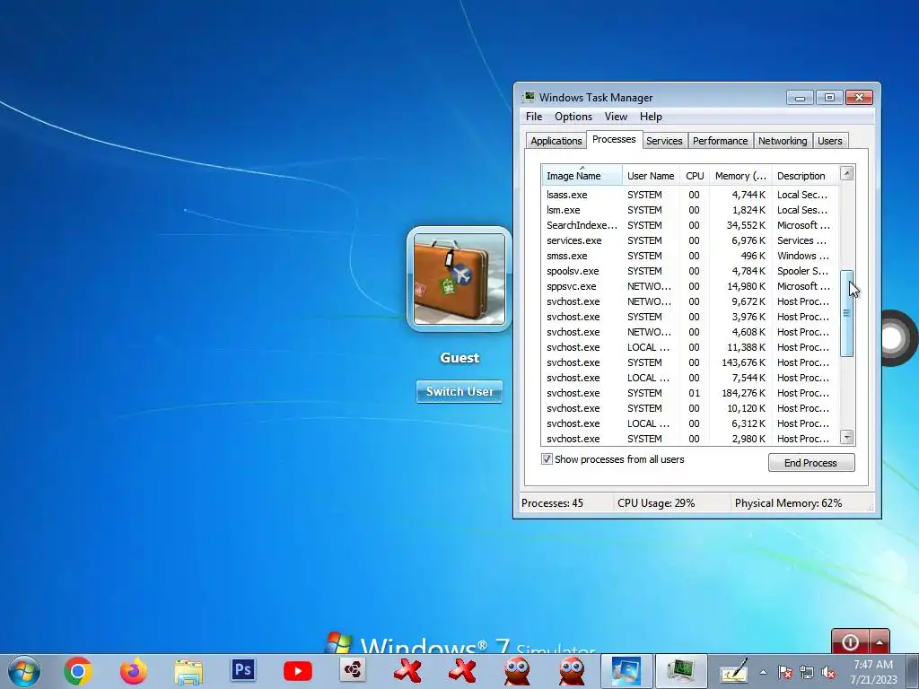The image size is (919, 689).
Task: Switch to the Users tab
Action: pos(830,141)
